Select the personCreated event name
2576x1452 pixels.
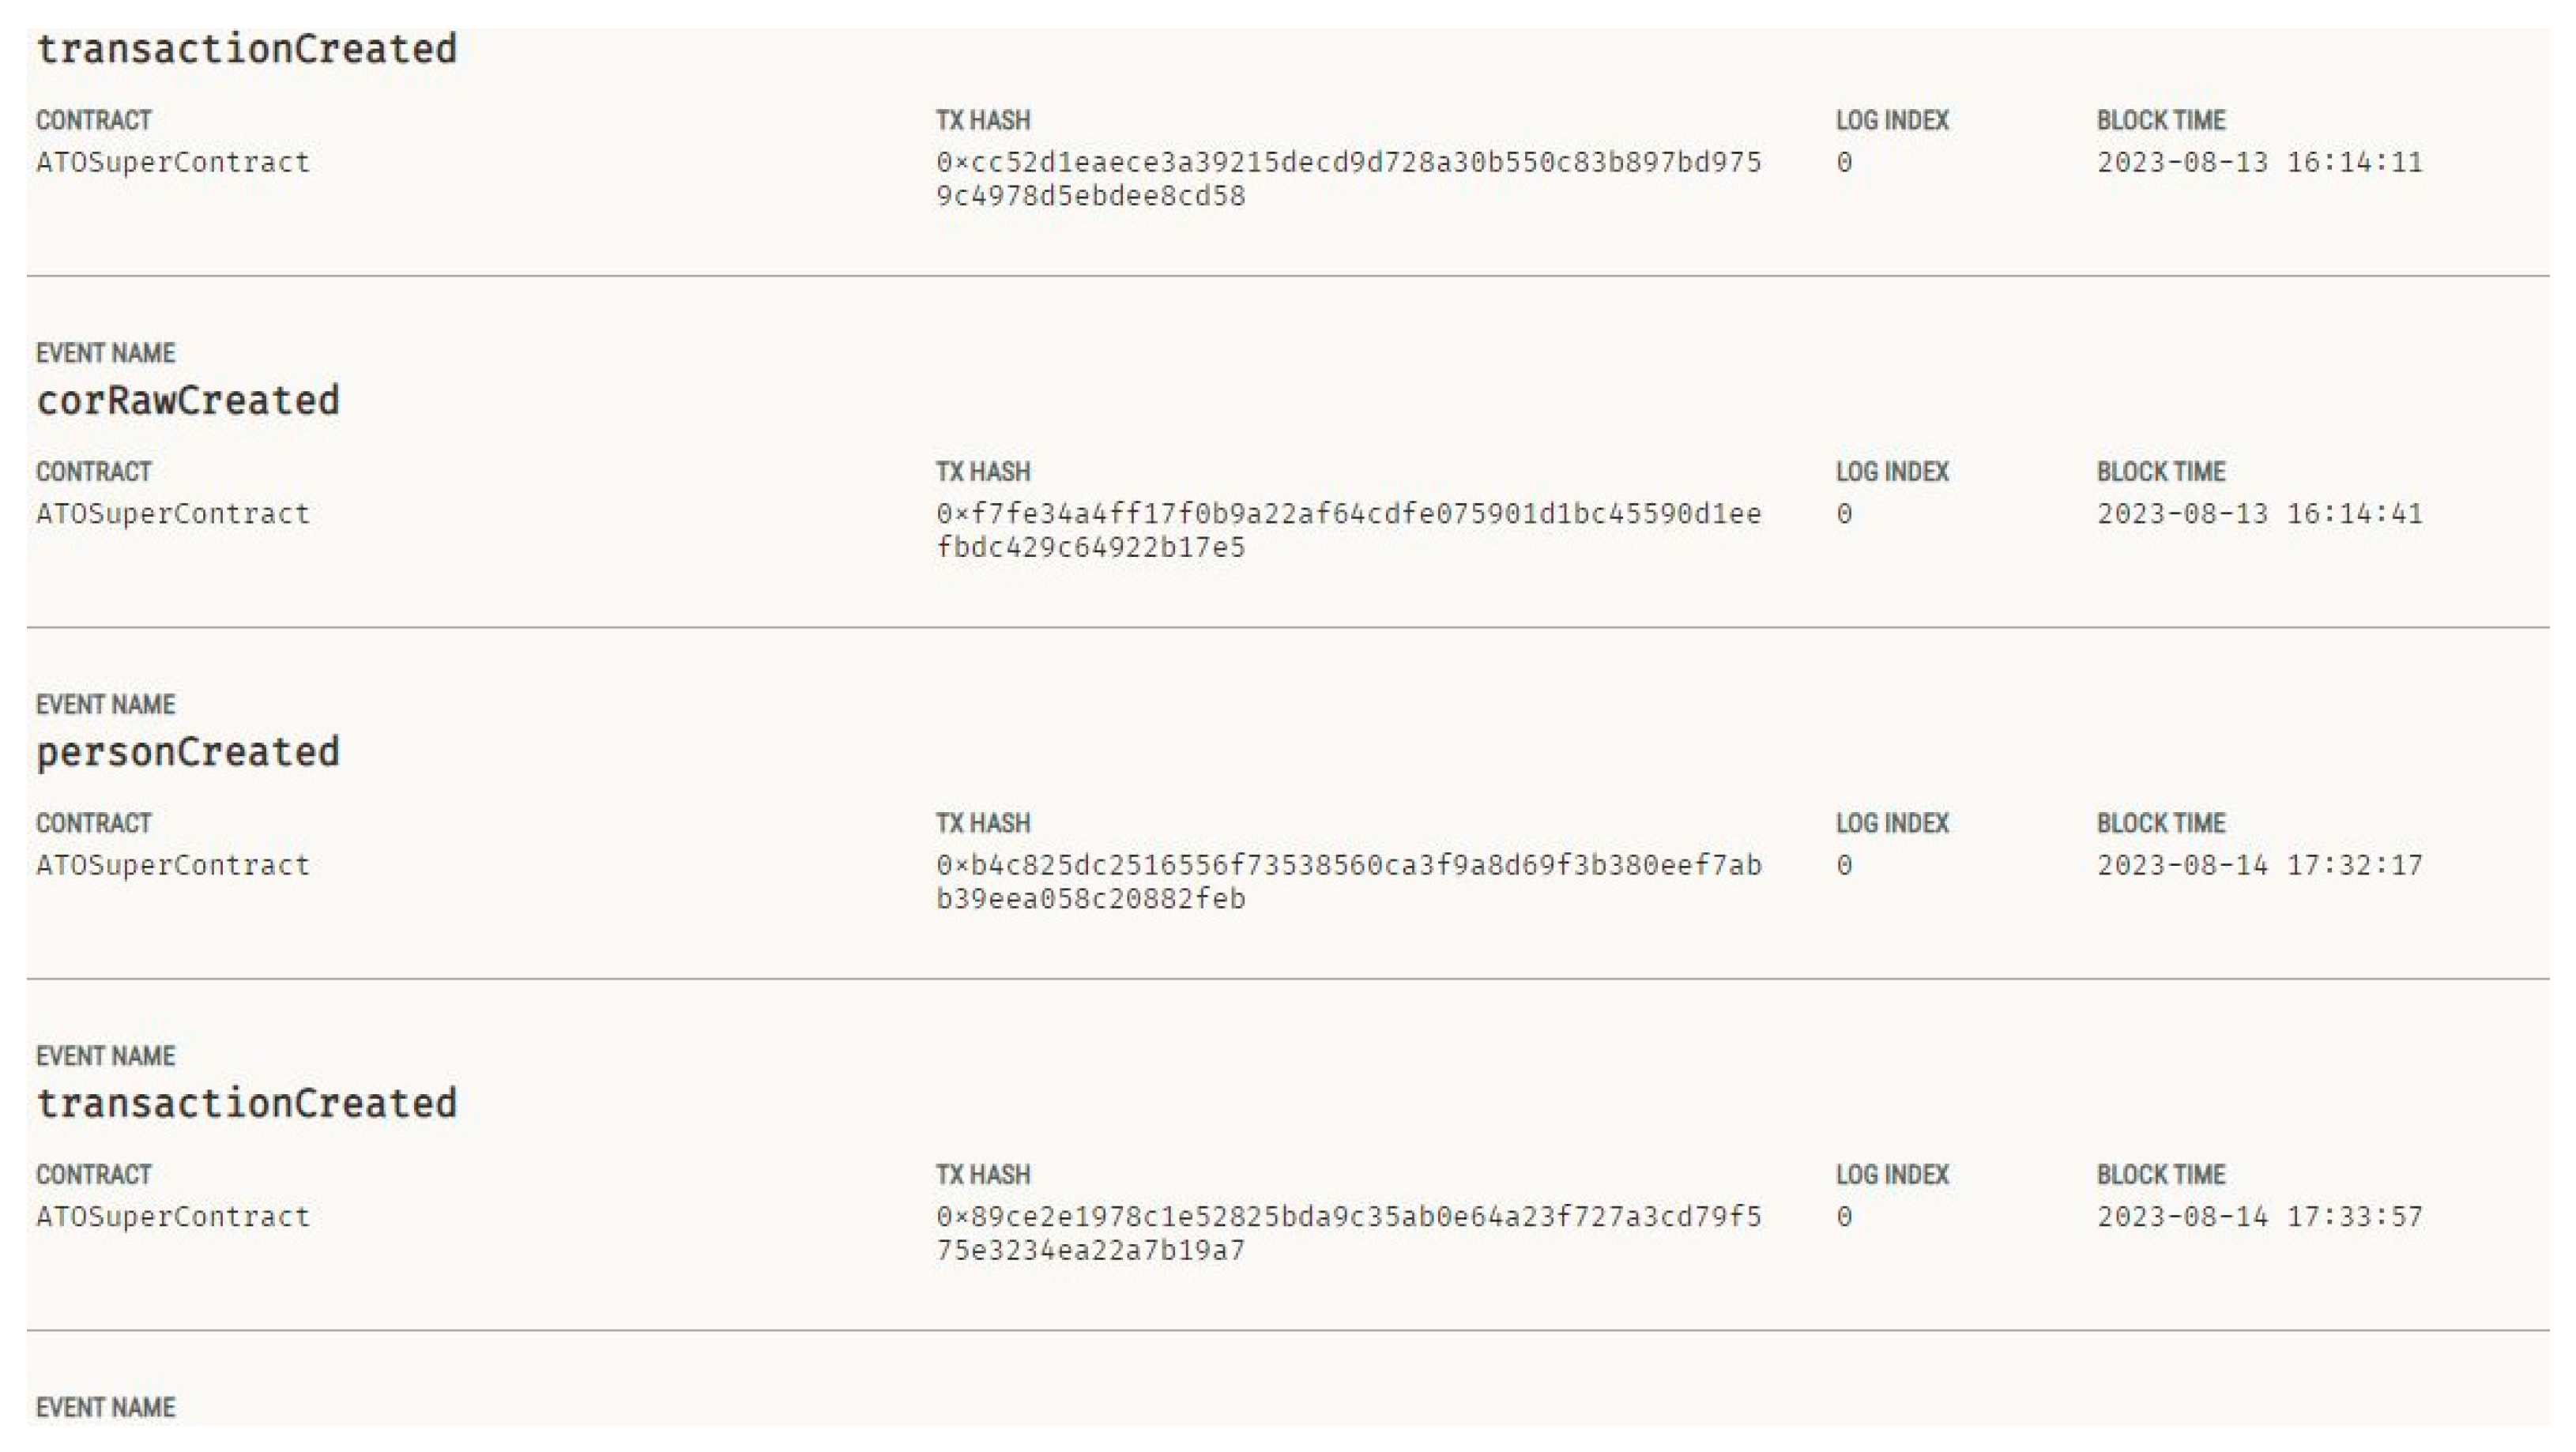(188, 752)
